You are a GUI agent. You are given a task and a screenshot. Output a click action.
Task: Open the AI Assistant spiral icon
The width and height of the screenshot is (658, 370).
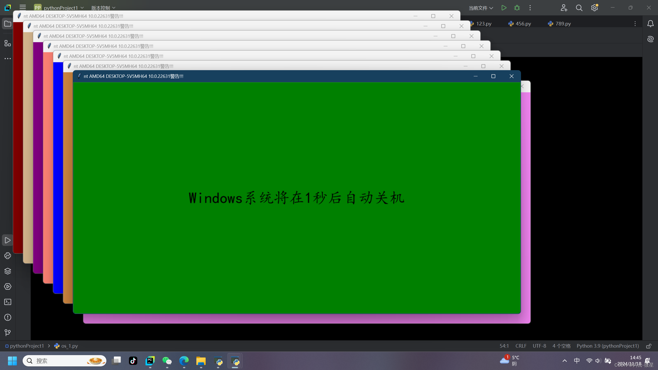(650, 39)
